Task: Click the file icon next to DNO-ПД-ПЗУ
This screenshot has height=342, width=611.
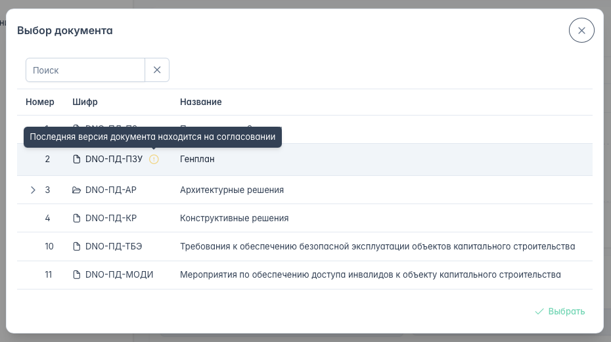Action: point(77,160)
